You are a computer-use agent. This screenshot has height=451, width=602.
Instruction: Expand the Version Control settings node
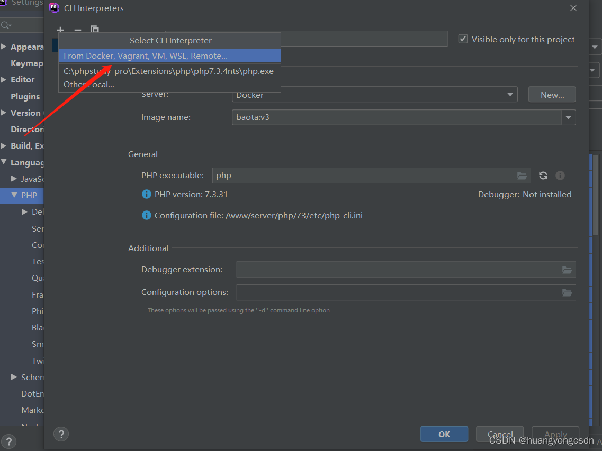point(4,113)
